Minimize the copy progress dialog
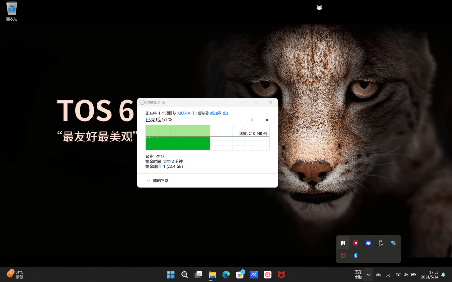Image resolution: width=452 pixels, height=282 pixels. (x=242, y=102)
